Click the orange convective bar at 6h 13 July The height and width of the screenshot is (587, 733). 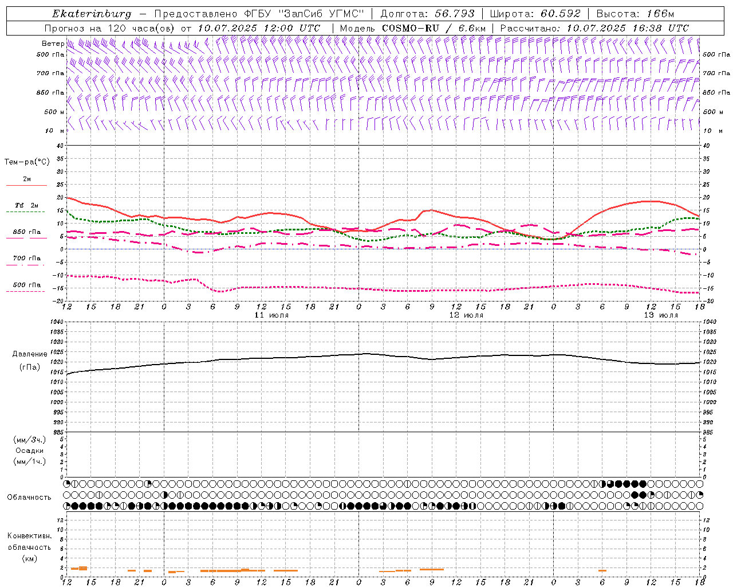pos(602,570)
